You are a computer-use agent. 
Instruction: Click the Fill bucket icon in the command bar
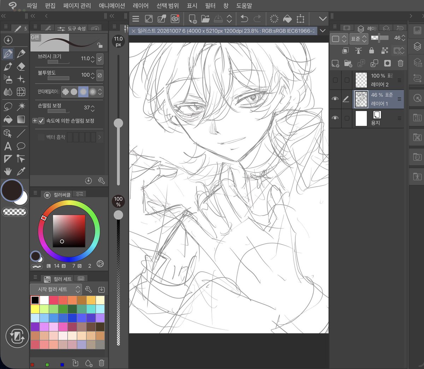coord(287,19)
